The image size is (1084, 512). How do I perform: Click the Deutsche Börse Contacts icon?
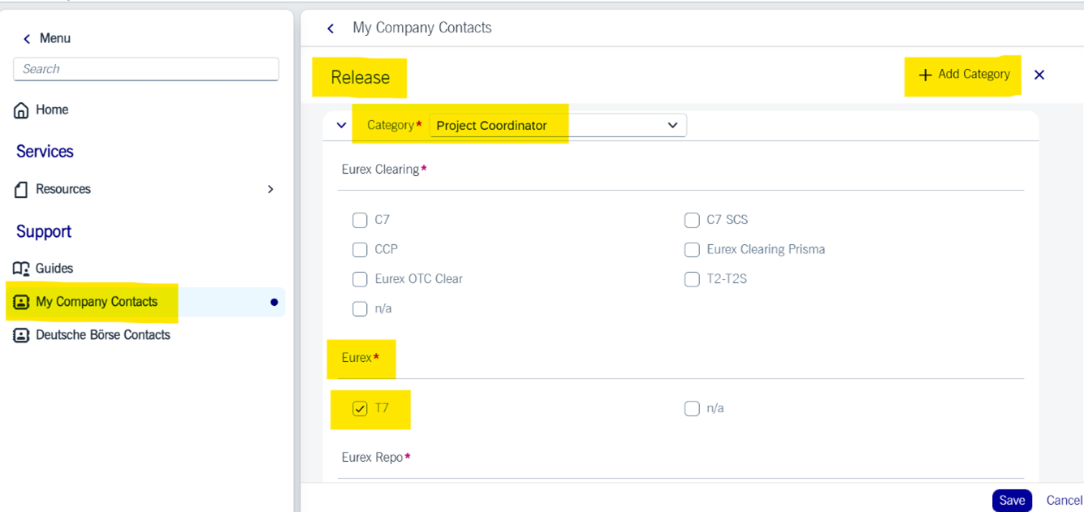[x=21, y=335]
